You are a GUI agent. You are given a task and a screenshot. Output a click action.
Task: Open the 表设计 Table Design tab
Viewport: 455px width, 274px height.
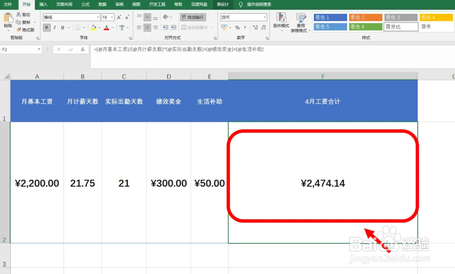(x=222, y=5)
